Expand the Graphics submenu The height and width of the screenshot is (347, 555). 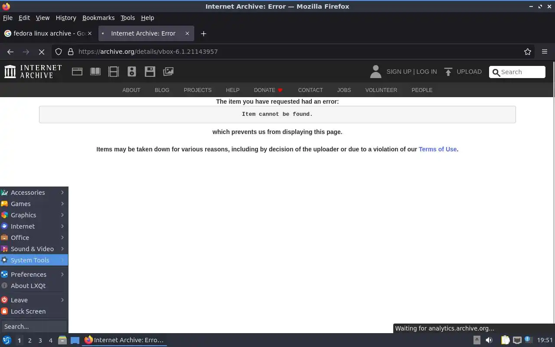coord(34,215)
